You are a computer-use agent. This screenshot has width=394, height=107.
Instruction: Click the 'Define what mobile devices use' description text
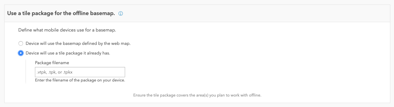(x=67, y=30)
